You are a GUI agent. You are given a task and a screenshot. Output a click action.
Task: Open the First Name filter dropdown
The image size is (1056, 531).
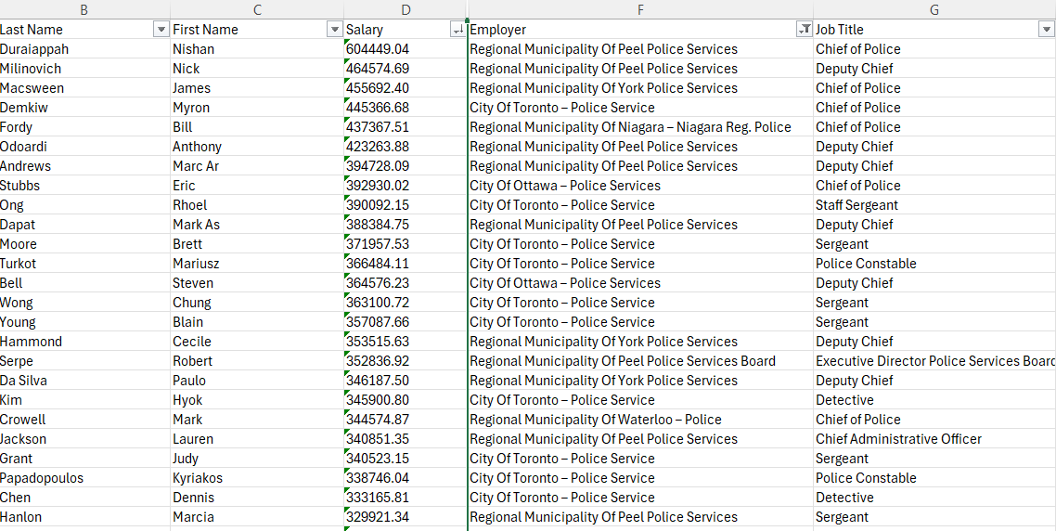pos(334,29)
